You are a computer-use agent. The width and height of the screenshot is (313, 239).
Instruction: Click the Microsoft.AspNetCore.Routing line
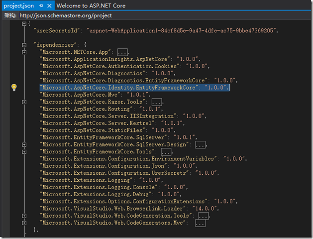pyautogui.click(x=101, y=109)
